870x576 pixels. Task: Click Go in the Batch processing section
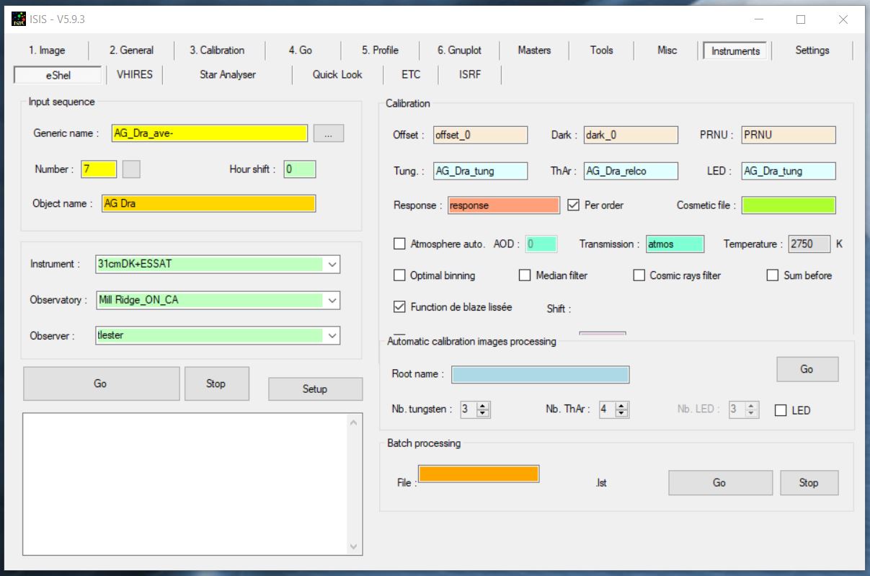[x=719, y=483]
